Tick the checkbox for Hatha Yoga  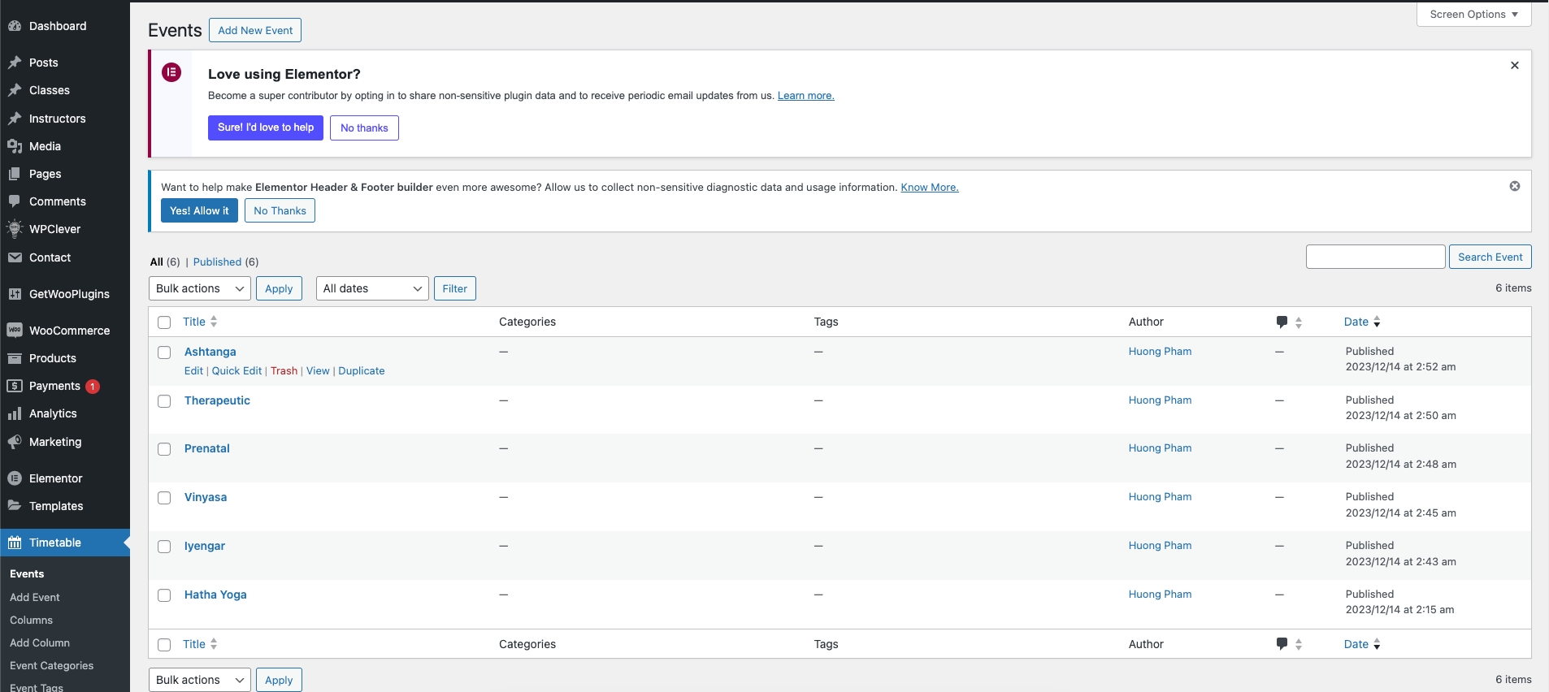point(164,595)
